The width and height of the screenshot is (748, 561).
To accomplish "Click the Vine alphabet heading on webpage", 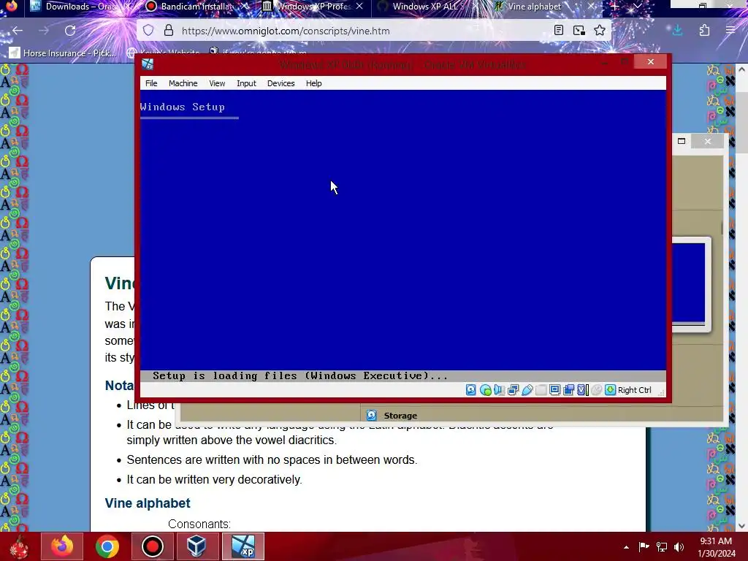I will pyautogui.click(x=148, y=503).
